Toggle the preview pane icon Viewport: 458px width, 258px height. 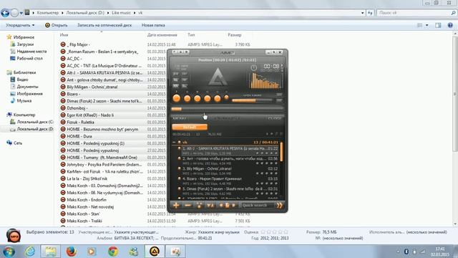(x=438, y=26)
